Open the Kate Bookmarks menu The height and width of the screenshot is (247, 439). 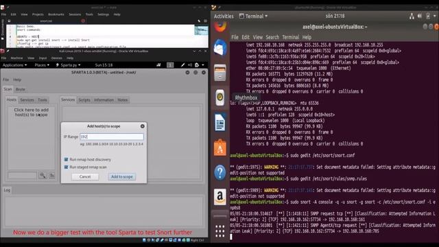[x=56, y=14]
